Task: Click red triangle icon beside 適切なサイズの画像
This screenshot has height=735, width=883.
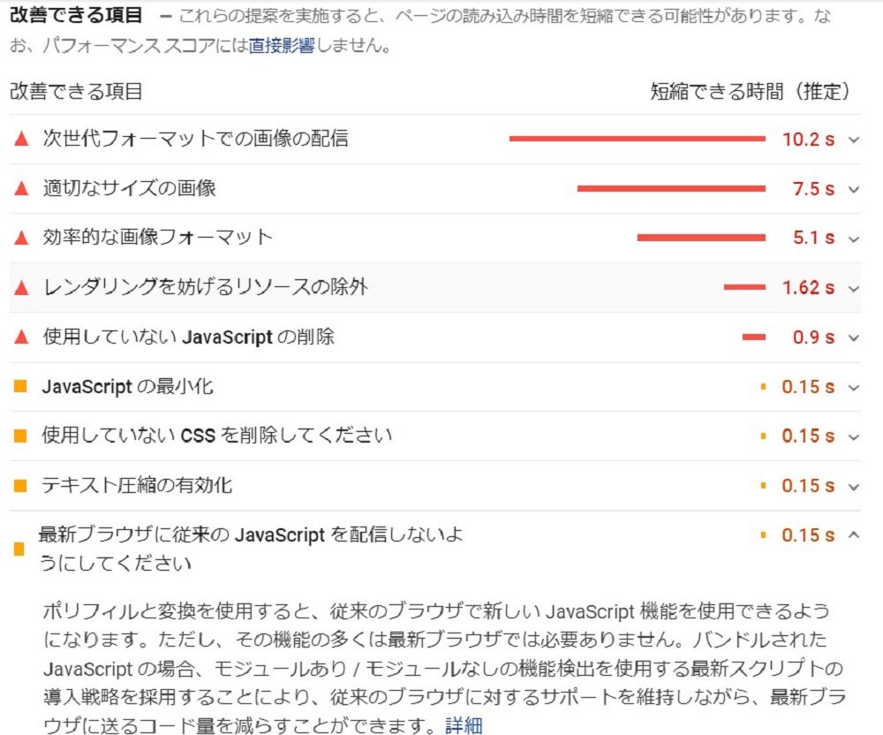Action: point(21,188)
